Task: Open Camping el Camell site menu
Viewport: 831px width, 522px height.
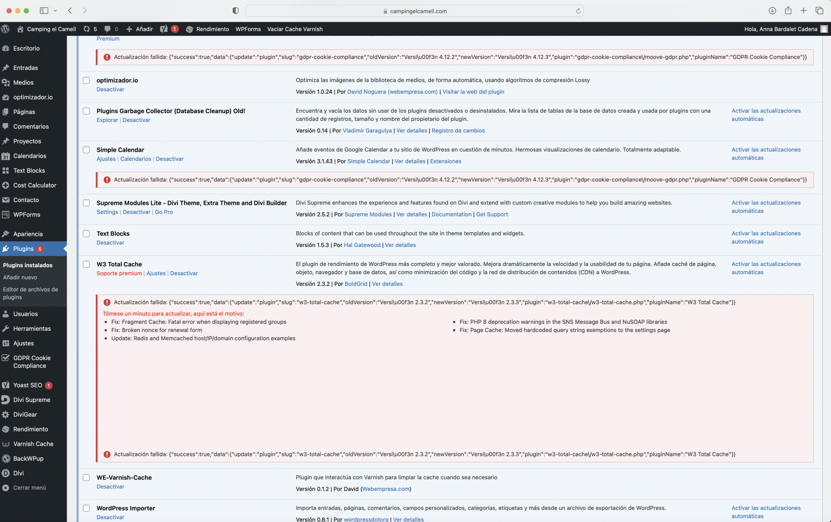Action: click(46, 29)
